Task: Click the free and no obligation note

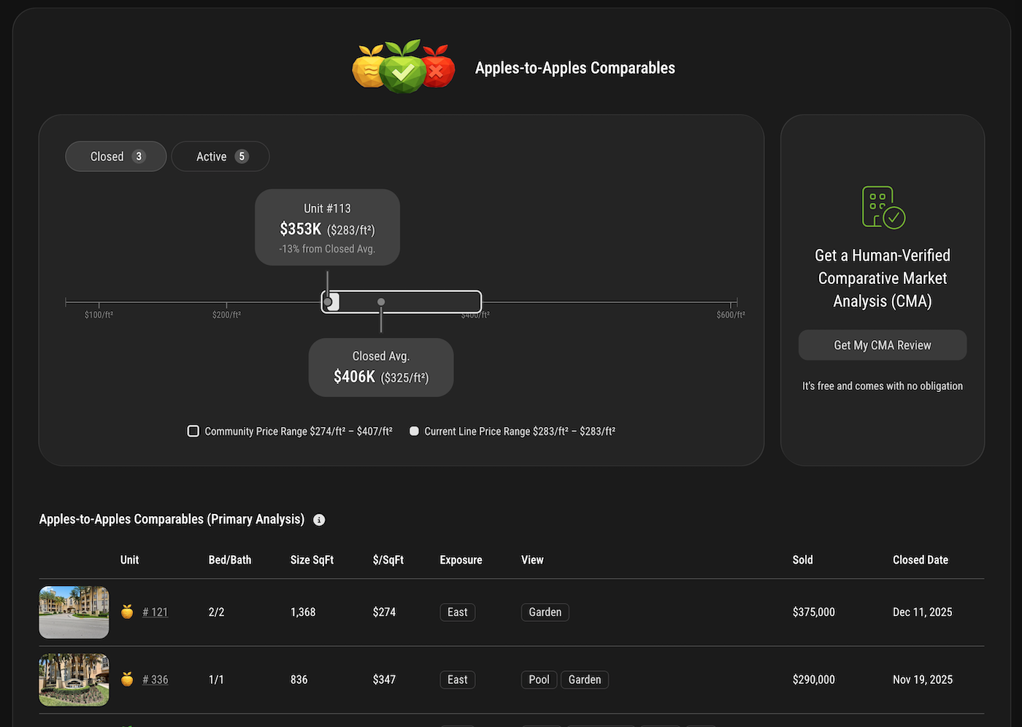Action: (883, 386)
